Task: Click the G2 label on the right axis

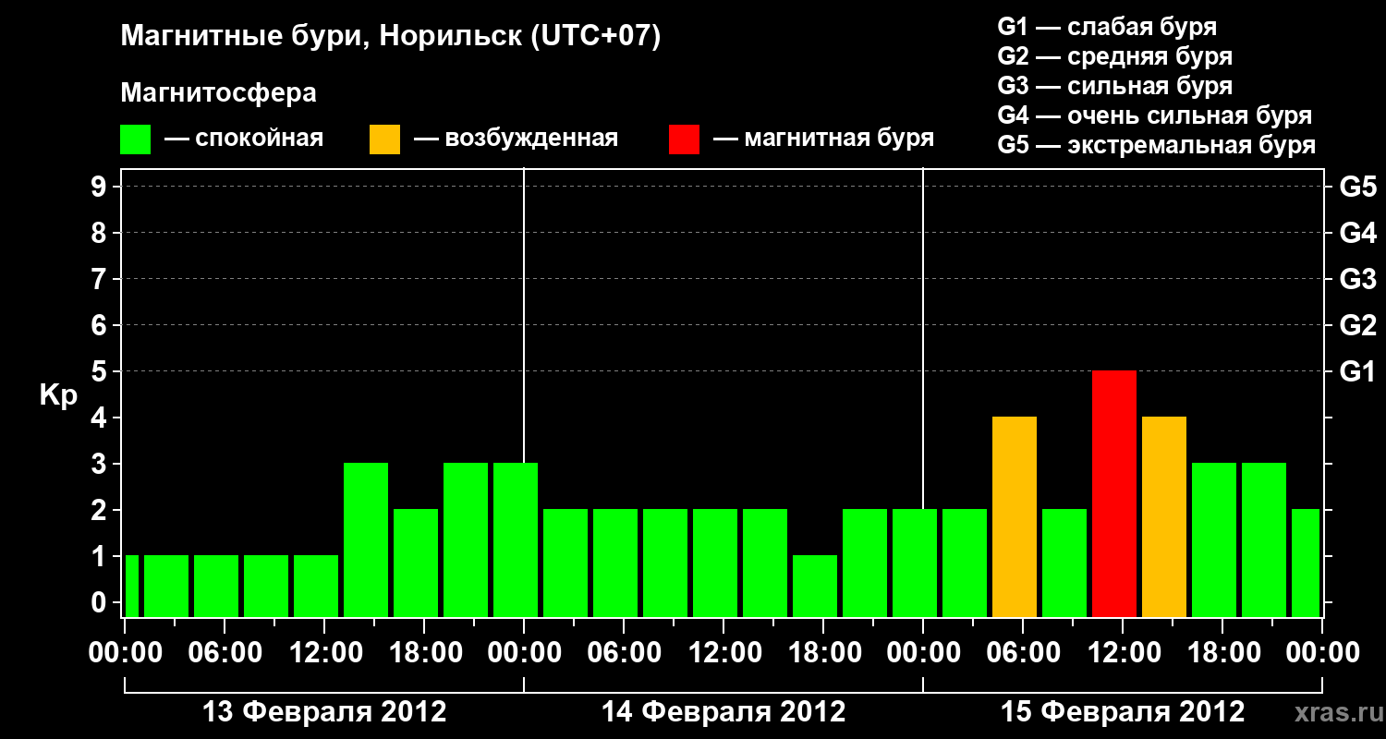Action: pyautogui.click(x=1357, y=325)
